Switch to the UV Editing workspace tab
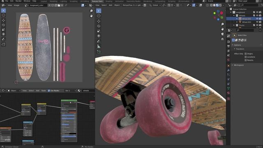This screenshot has height=148, width=263. [x=85, y=1]
